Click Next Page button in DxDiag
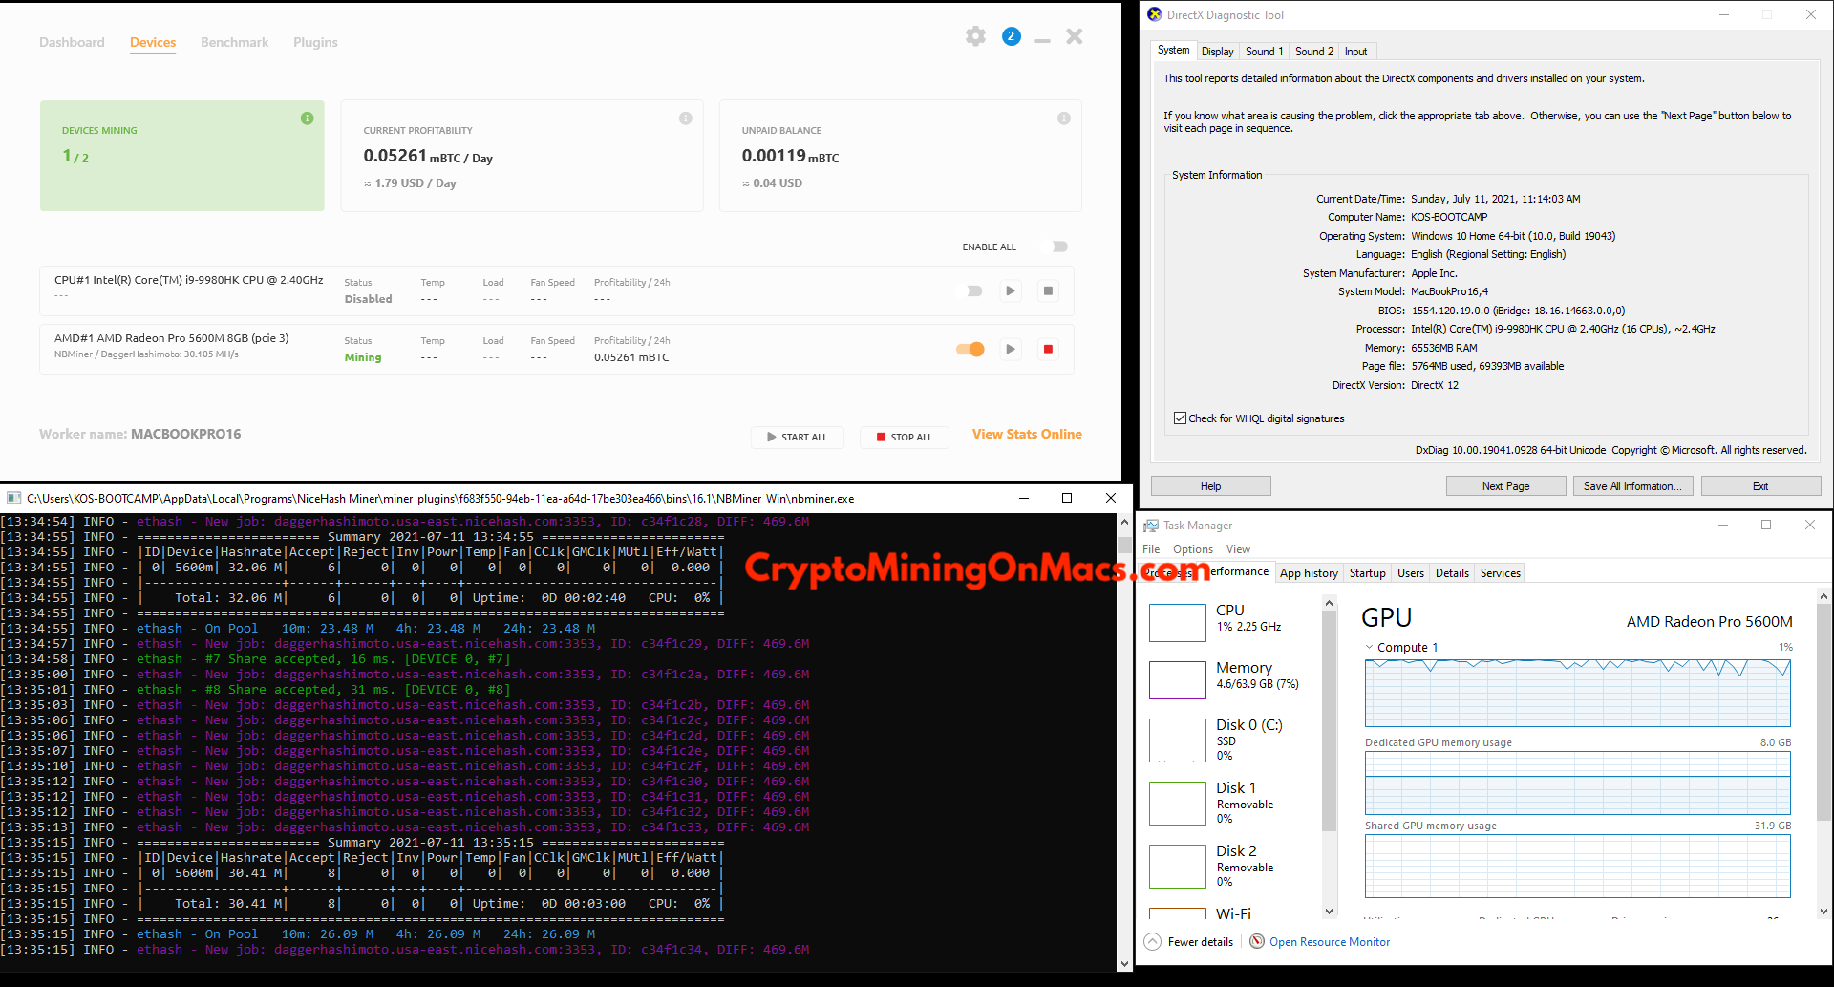This screenshot has height=987, width=1834. [x=1505, y=486]
